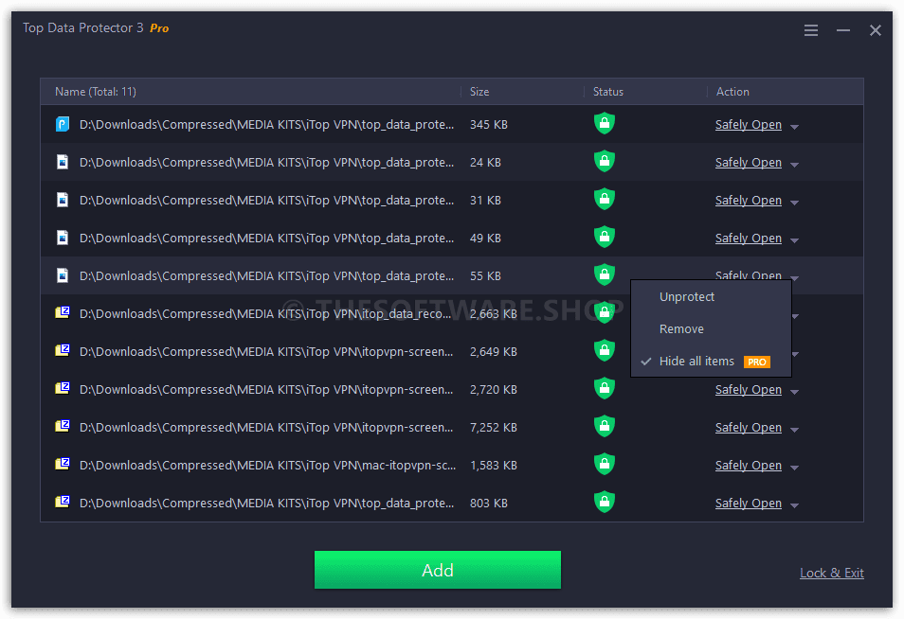Click the archive icon of the 1,583 KB item
This screenshot has height=619, width=904.
click(63, 464)
